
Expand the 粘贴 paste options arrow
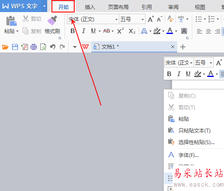pyautogui.click(x=18, y=31)
